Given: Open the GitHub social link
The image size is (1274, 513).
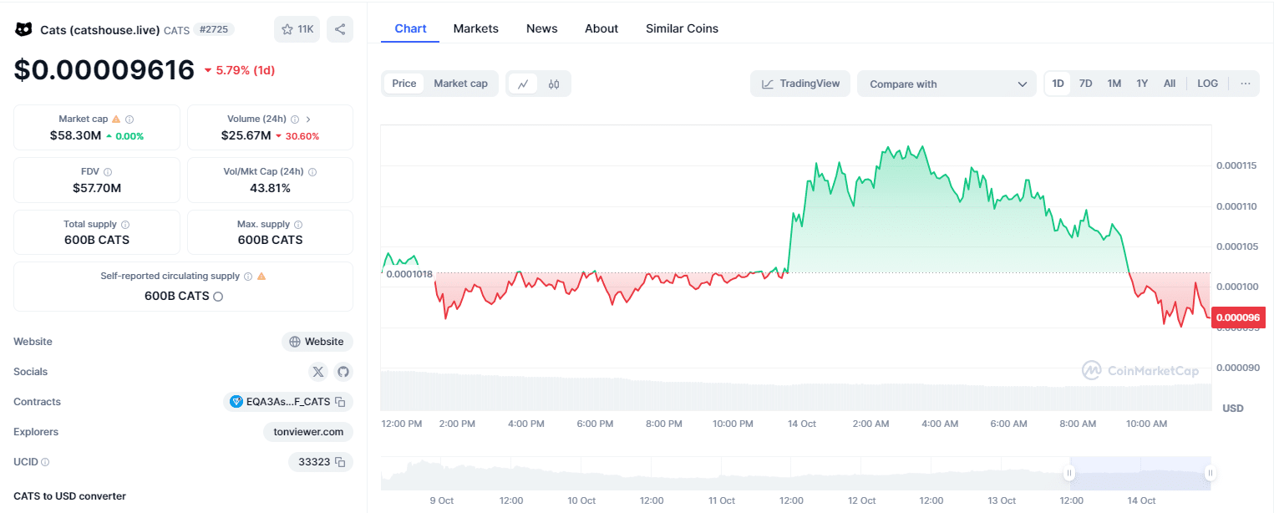Looking at the screenshot, I should pos(343,372).
